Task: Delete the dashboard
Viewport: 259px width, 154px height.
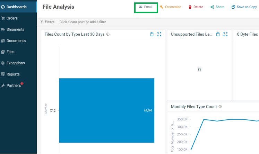Action: click(196, 7)
